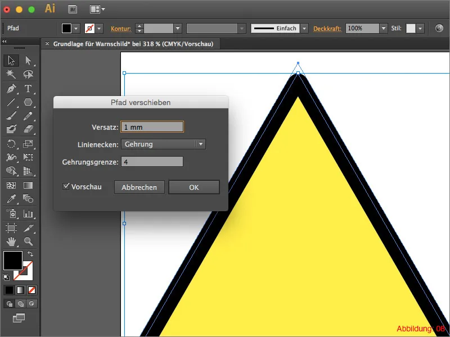Open arrange documents dropdown
The height and width of the screenshot is (337, 450).
click(x=97, y=10)
